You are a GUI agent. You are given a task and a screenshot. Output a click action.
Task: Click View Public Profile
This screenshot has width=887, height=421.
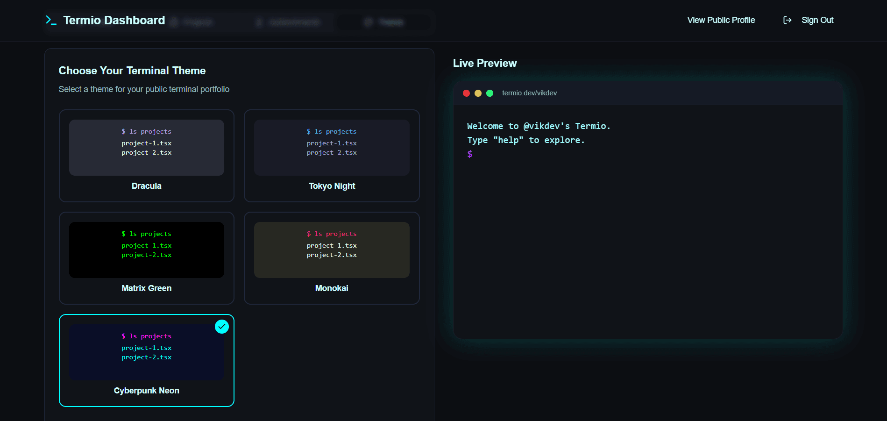pyautogui.click(x=721, y=20)
